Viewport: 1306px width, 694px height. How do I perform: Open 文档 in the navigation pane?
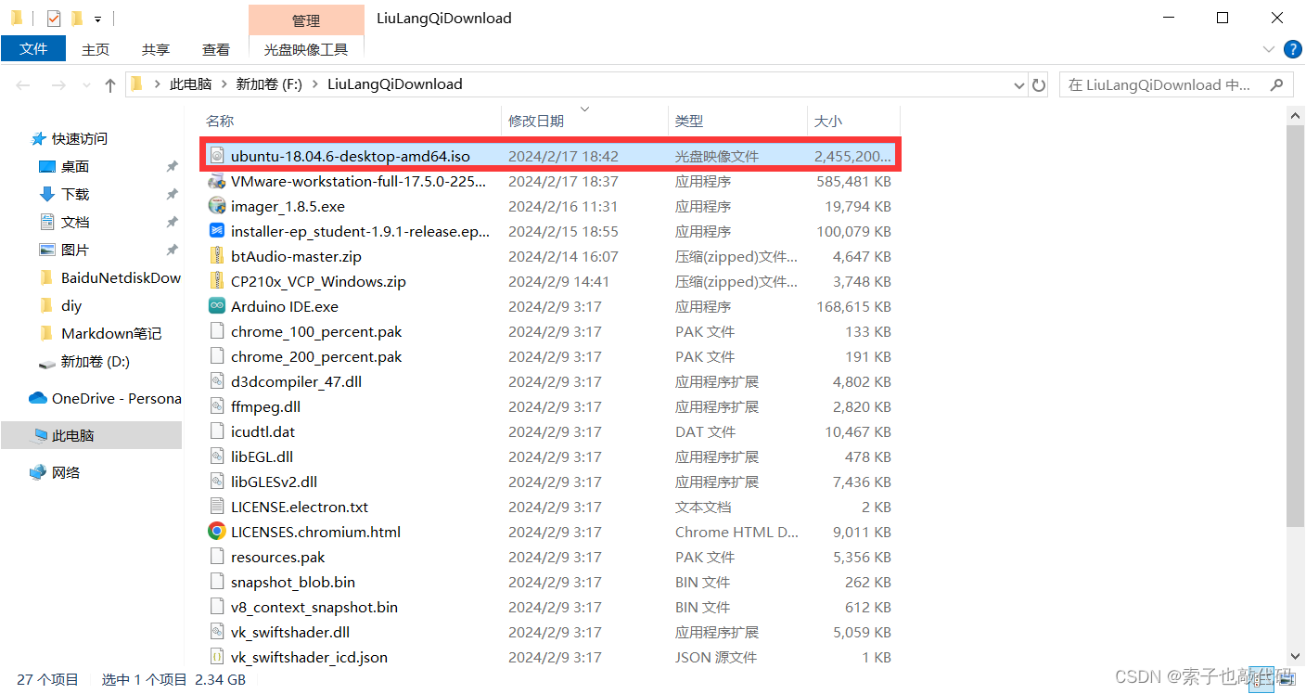[75, 222]
